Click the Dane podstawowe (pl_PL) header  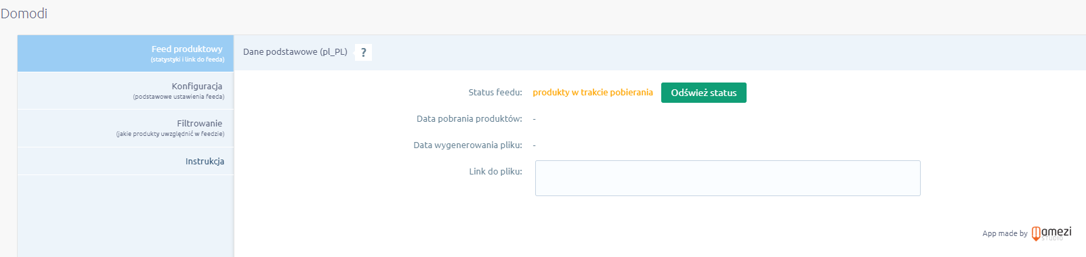point(295,52)
